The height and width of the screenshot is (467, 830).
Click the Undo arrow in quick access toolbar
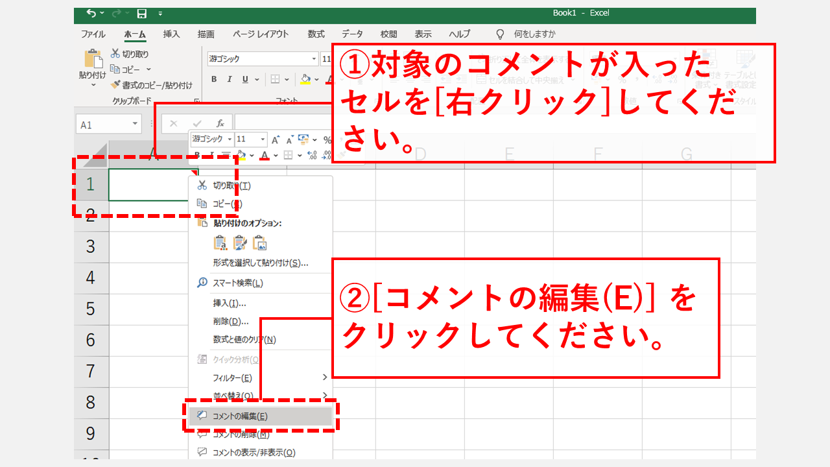91,14
